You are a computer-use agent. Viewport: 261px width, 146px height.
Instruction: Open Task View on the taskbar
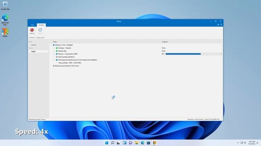118,143
